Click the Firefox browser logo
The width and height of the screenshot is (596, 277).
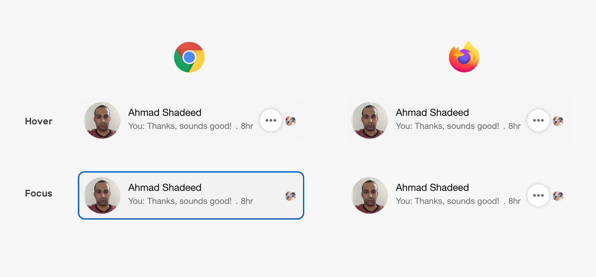(x=464, y=57)
